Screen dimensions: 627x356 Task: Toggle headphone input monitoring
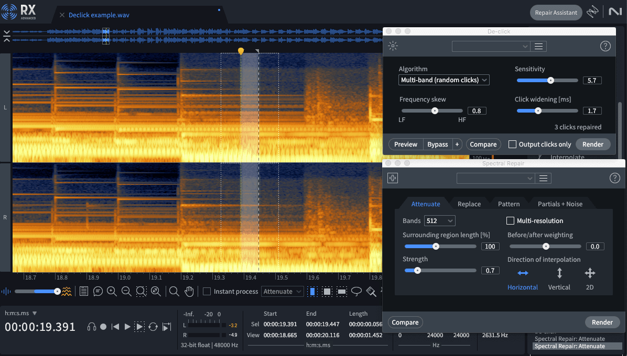[92, 327]
